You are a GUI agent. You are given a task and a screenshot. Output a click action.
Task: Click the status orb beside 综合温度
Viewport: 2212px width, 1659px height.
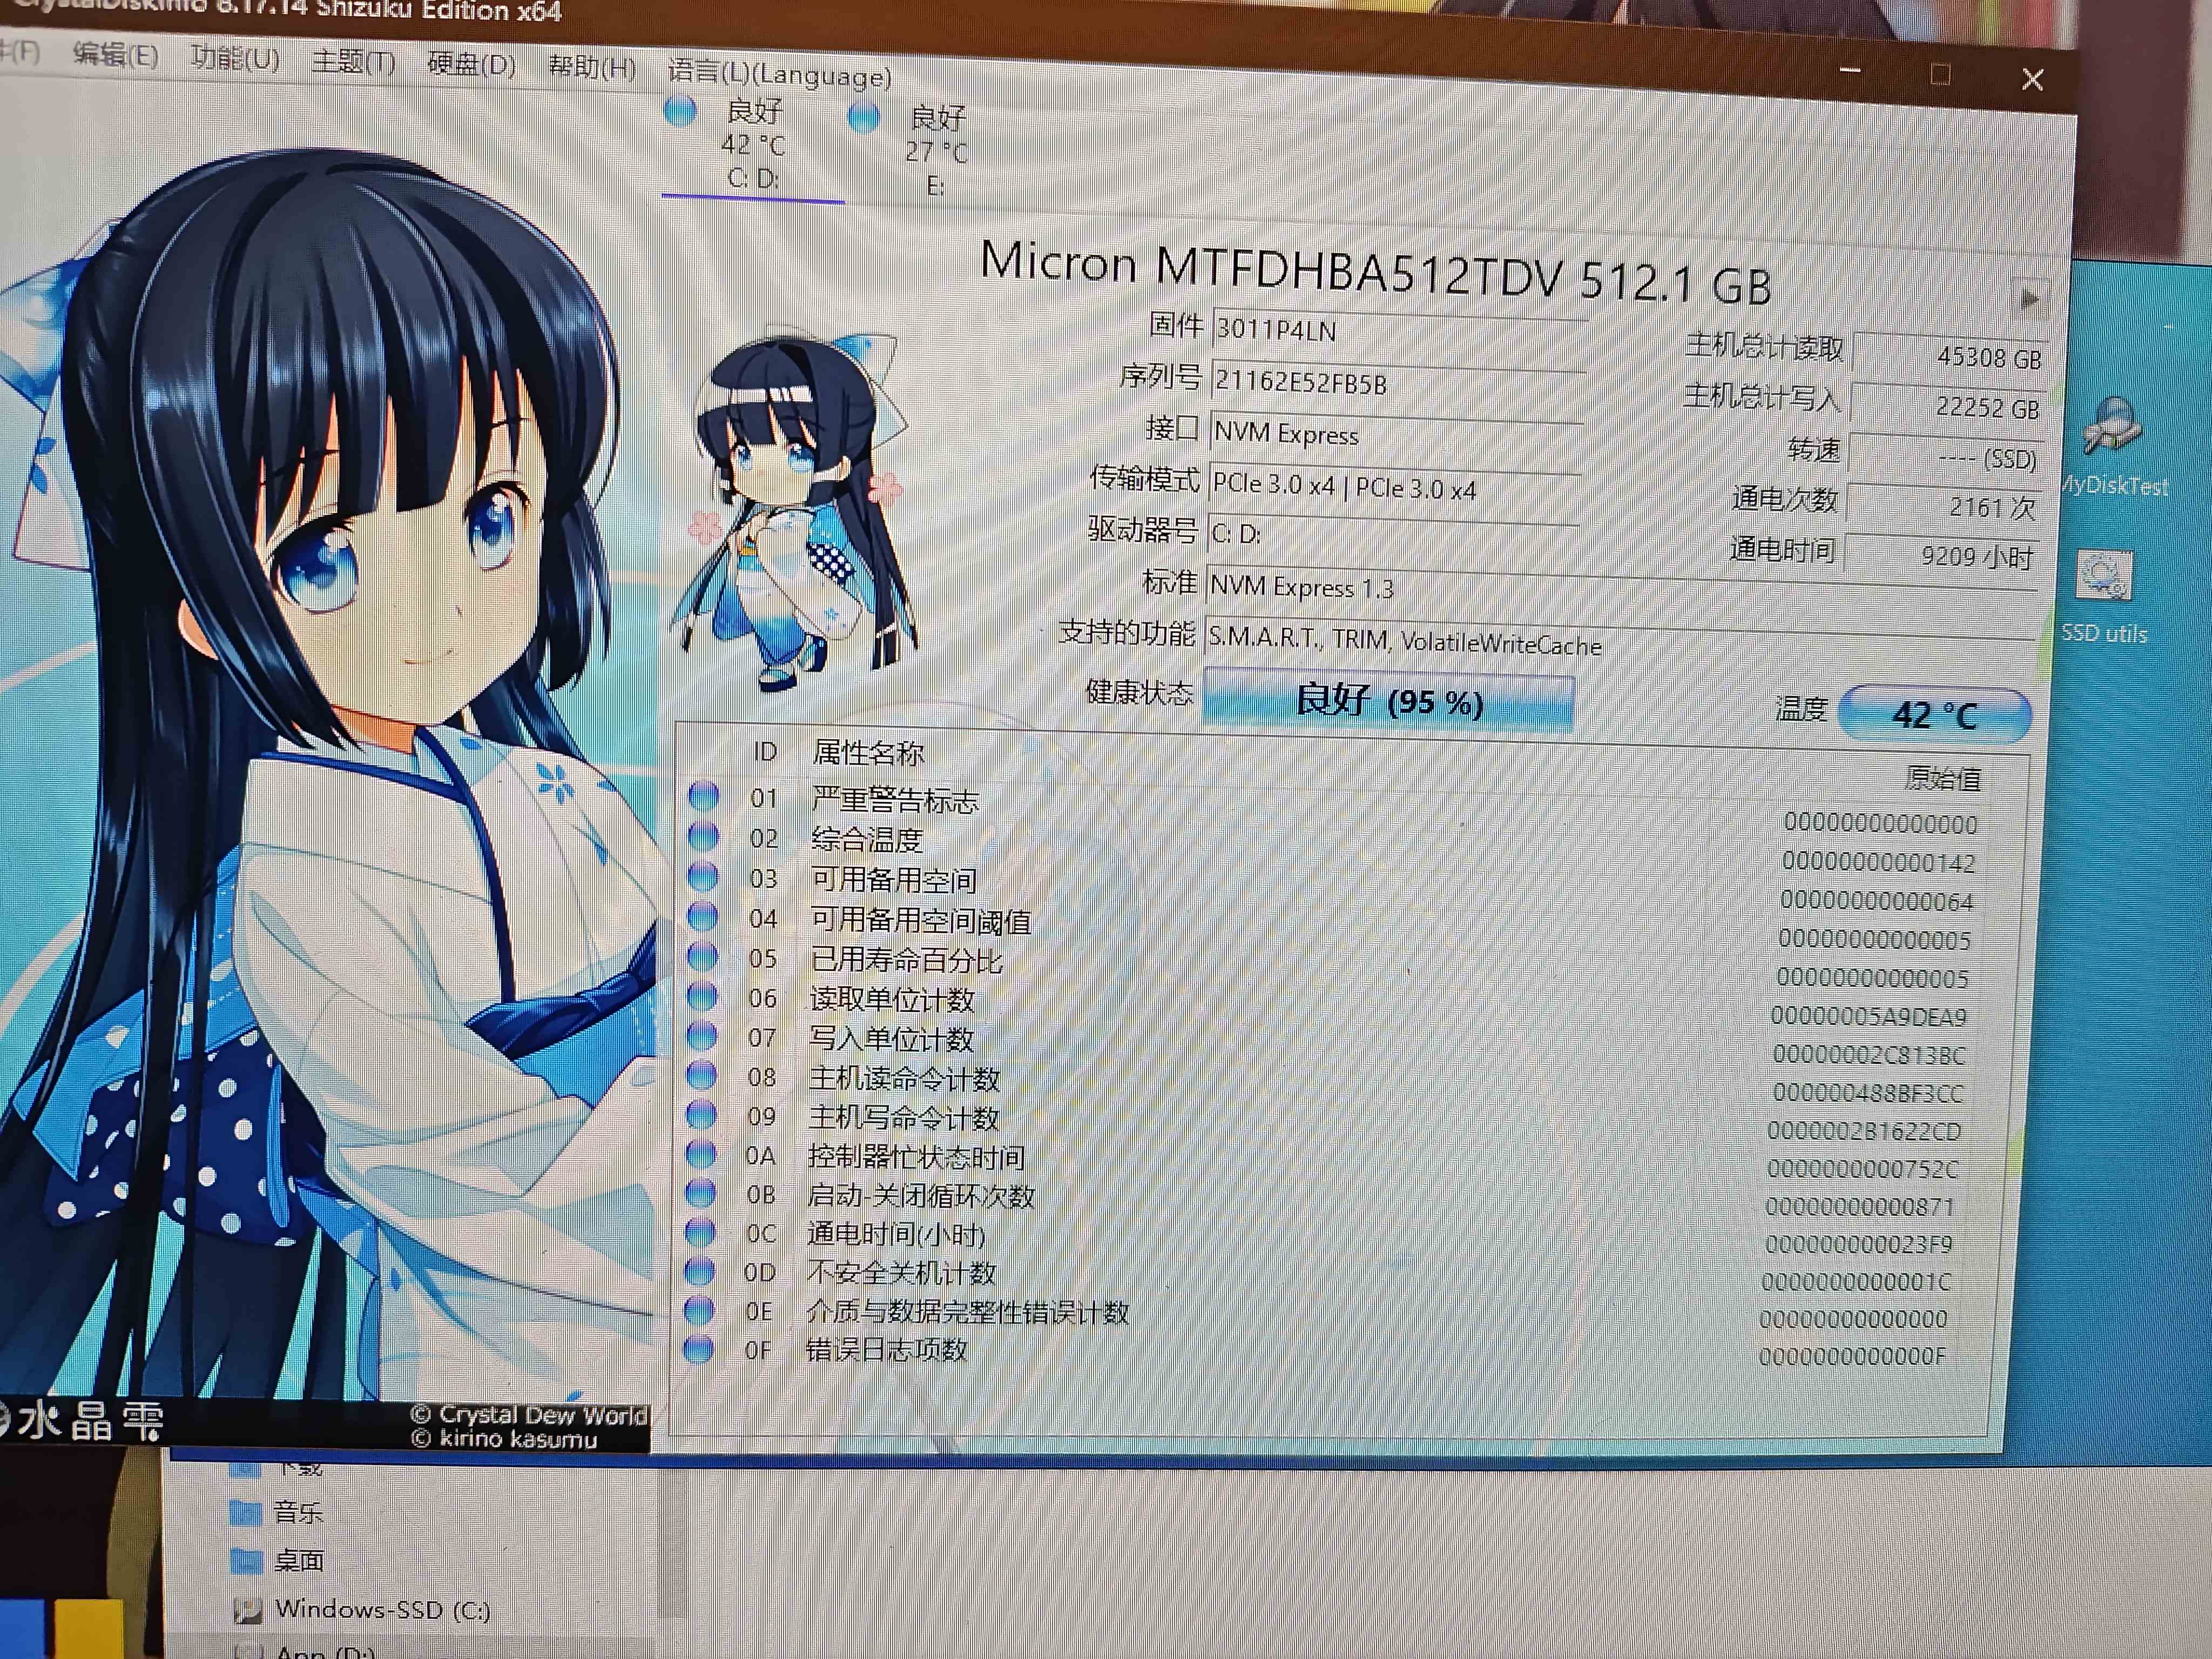(703, 836)
